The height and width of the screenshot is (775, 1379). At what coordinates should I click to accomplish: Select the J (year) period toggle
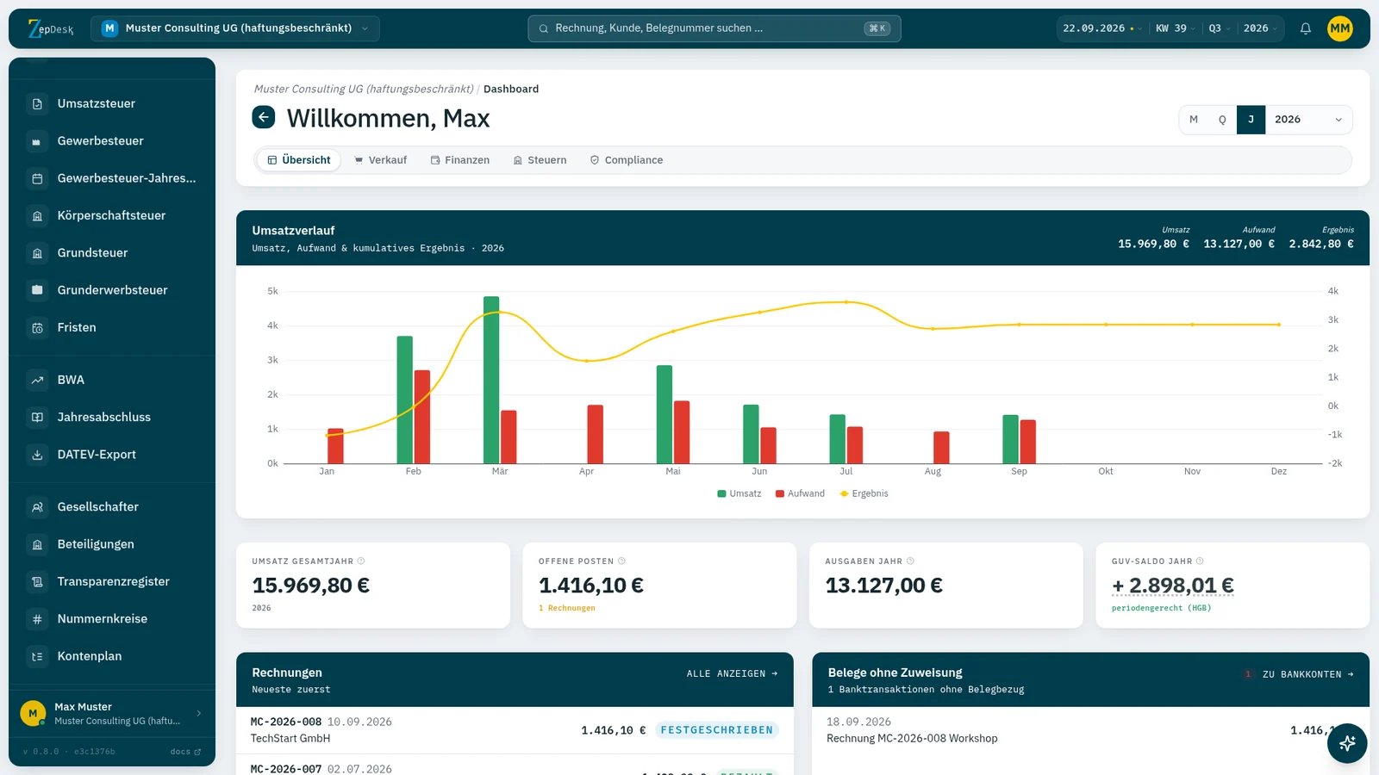coord(1251,120)
